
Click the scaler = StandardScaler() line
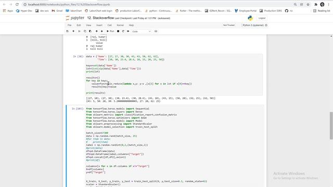(103, 184)
